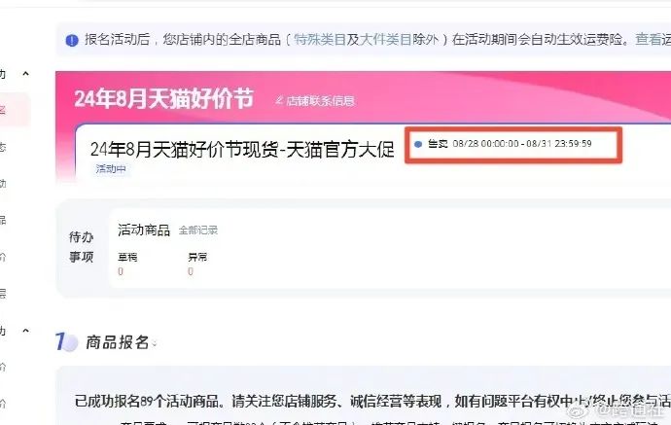Collapse the lower sidebar group chevron
The height and width of the screenshot is (425, 671).
[x=25, y=331]
